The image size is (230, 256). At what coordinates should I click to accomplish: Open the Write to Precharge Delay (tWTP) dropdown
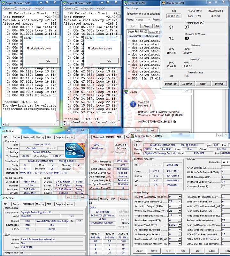pos(180,211)
